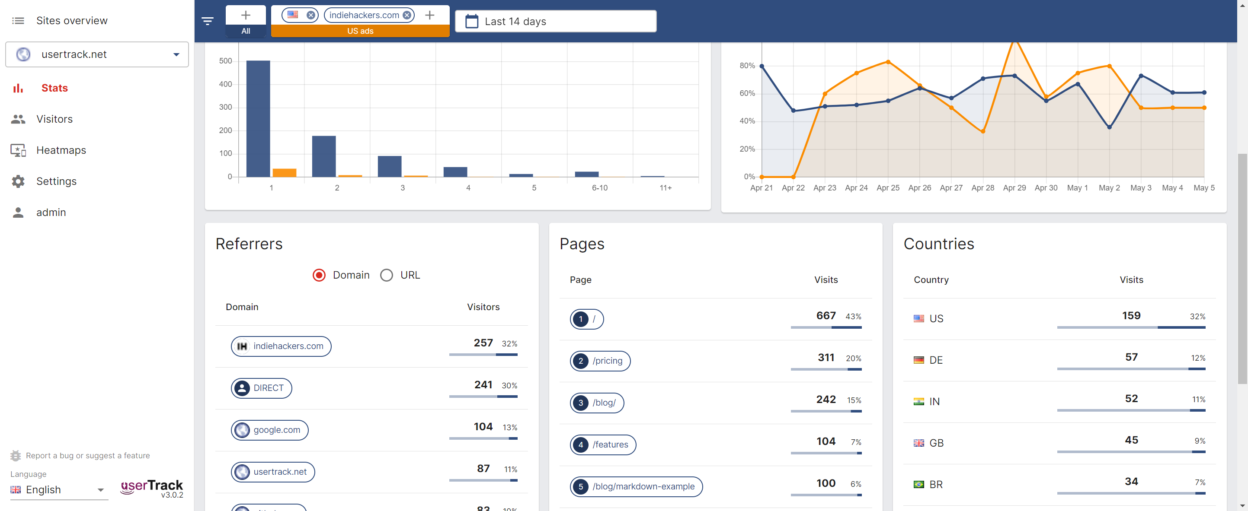Click the usertrack.net referrer chip
The width and height of the screenshot is (1248, 511).
(x=273, y=472)
